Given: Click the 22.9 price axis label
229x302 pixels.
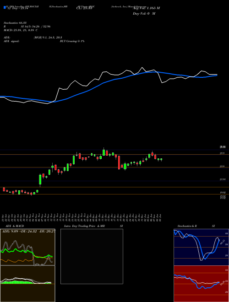Looking at the screenshot, I should pos(222,166).
